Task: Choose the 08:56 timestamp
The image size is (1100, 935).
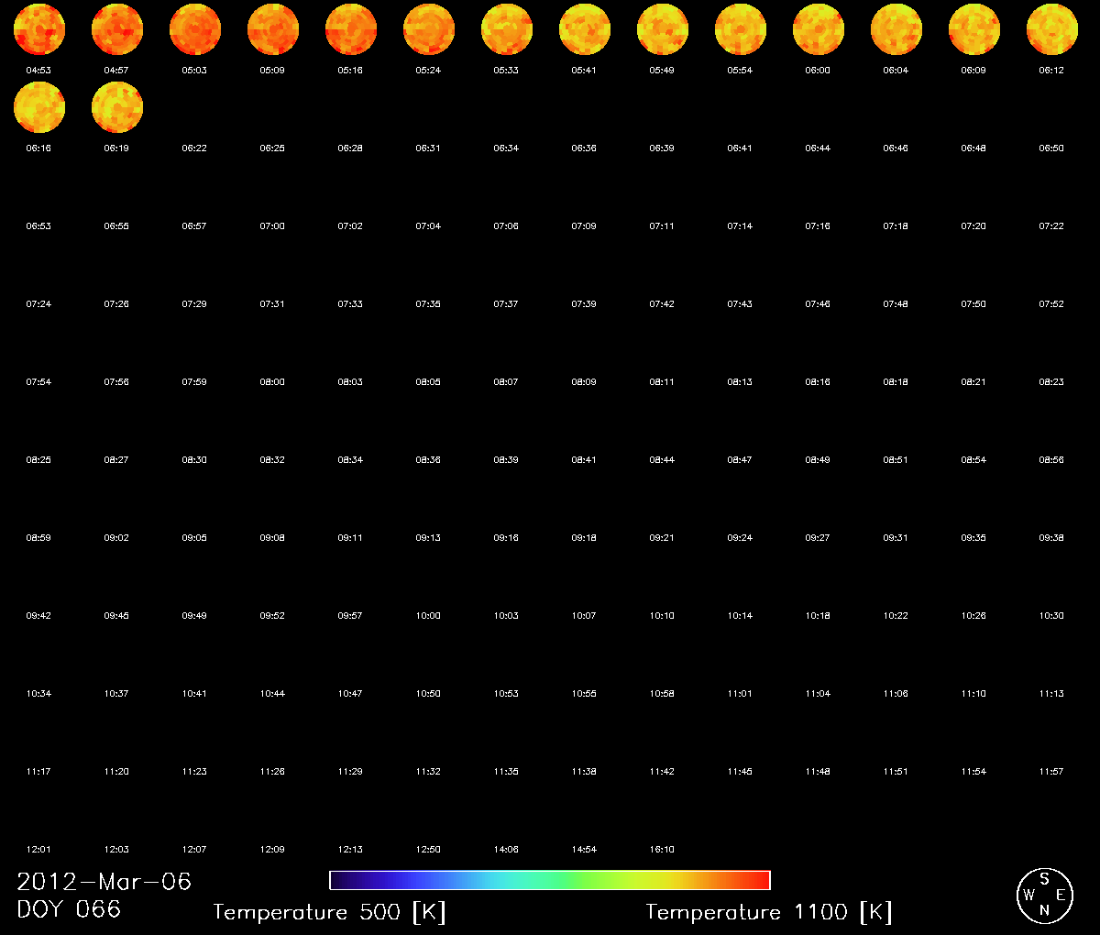Action: tap(1051, 460)
